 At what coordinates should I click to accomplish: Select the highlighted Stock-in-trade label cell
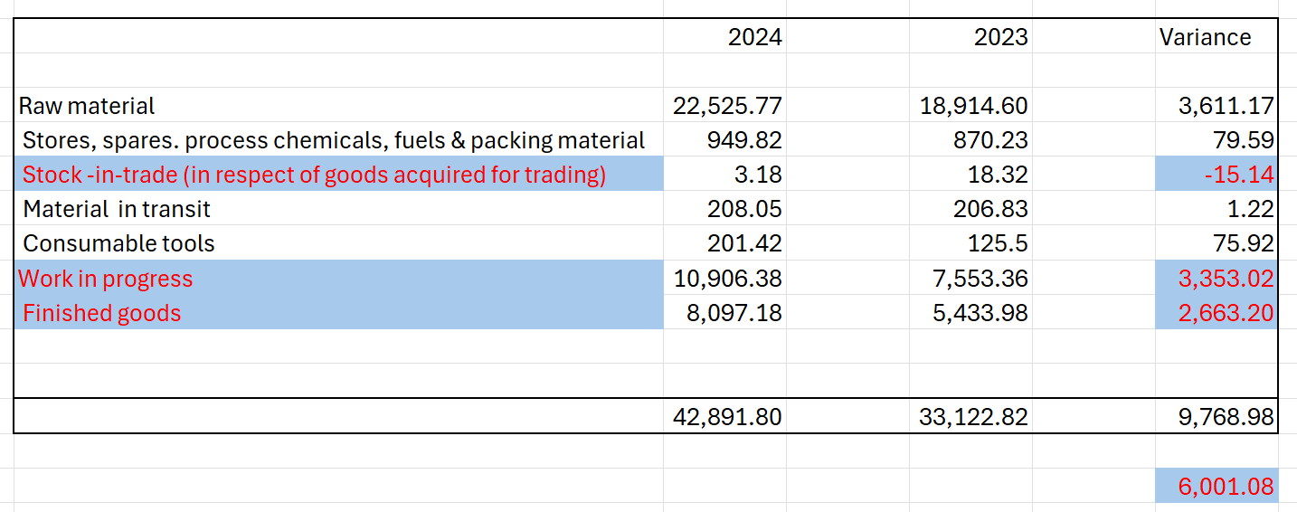coord(313,175)
